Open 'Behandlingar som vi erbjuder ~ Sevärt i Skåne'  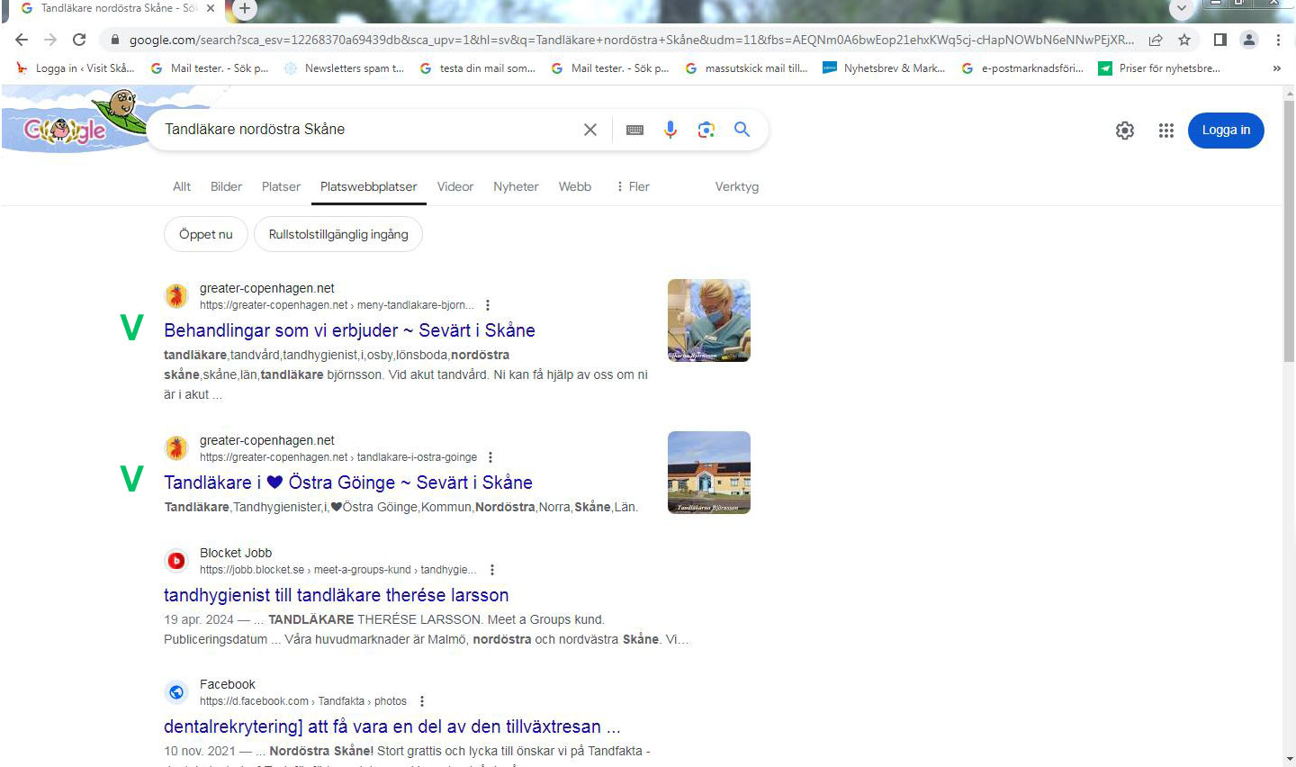pyautogui.click(x=349, y=330)
